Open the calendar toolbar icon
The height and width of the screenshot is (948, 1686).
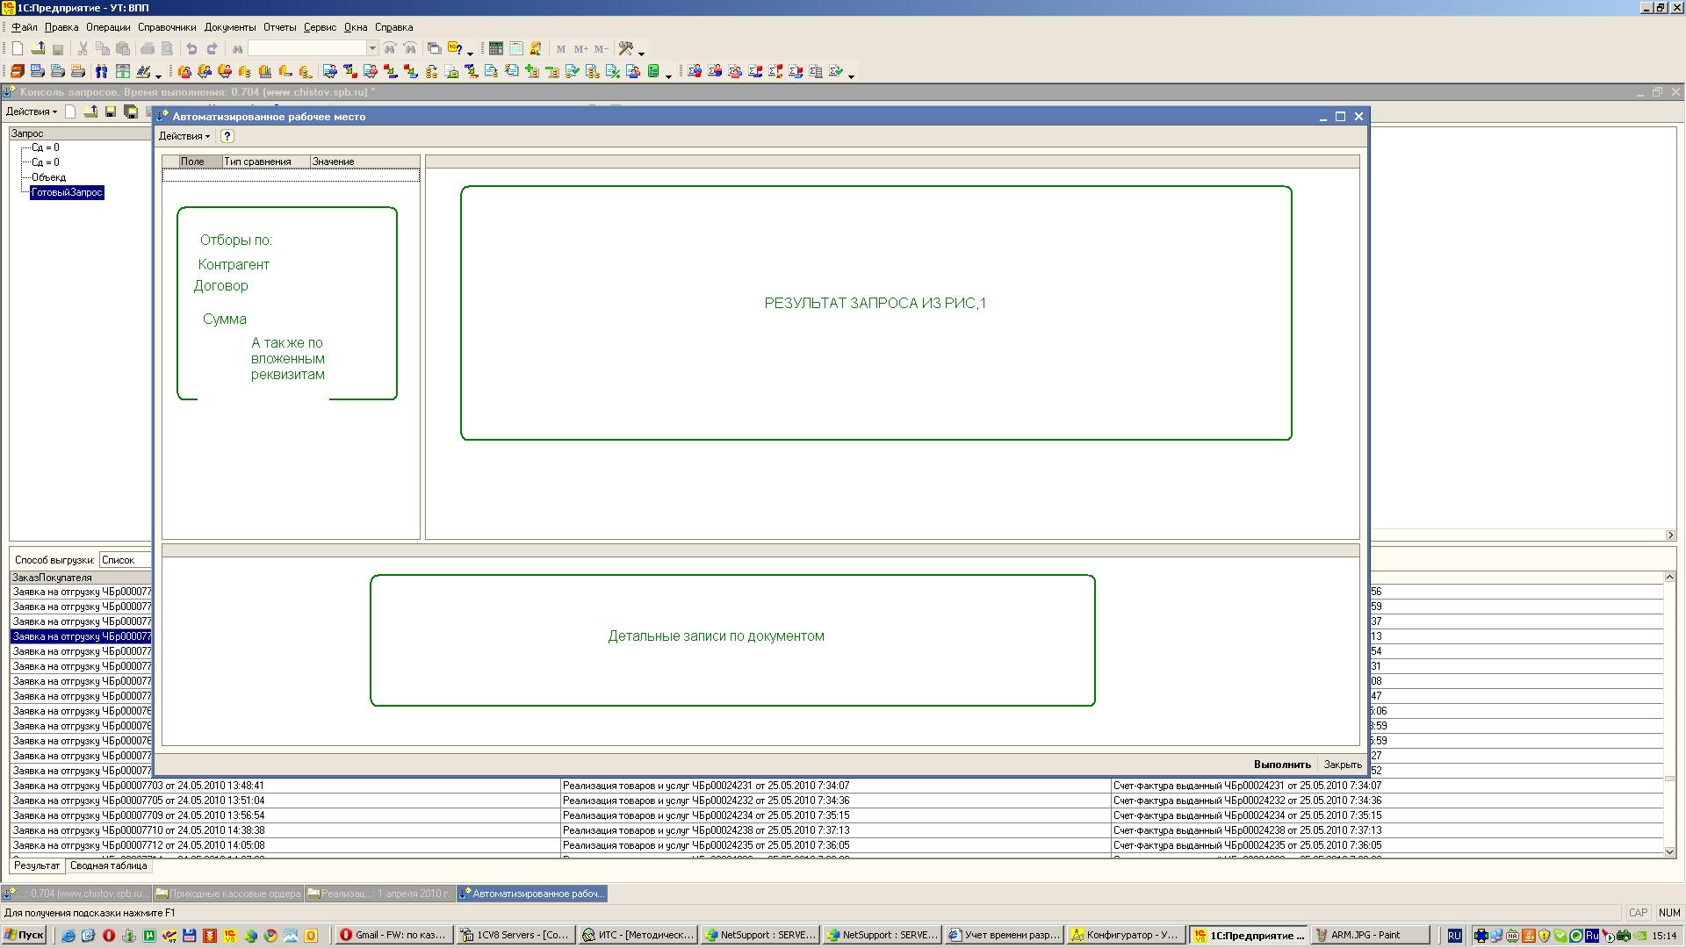[516, 49]
